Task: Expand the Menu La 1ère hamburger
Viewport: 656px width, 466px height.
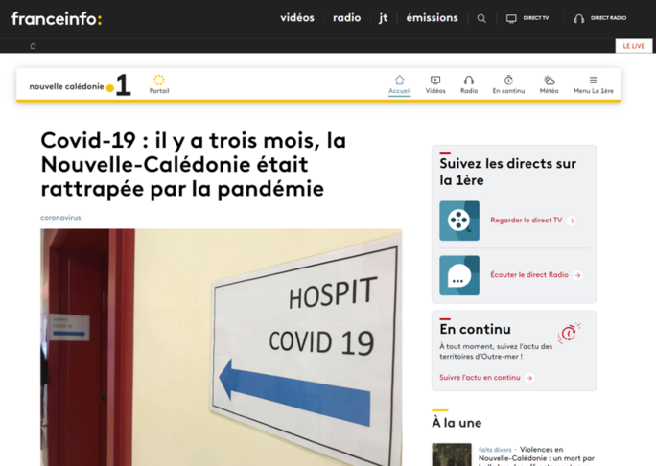Action: [x=593, y=81]
